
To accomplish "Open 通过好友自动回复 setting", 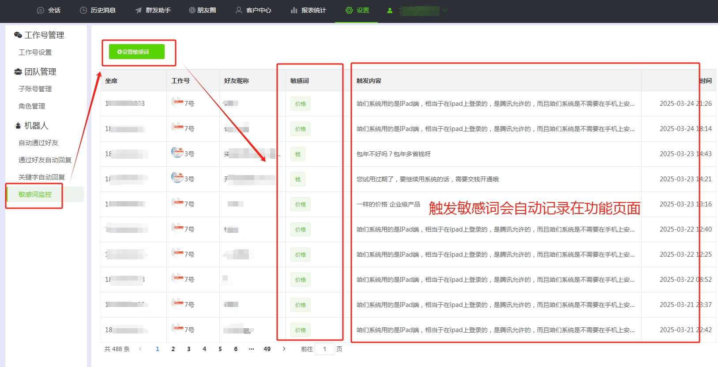I will click(x=45, y=160).
